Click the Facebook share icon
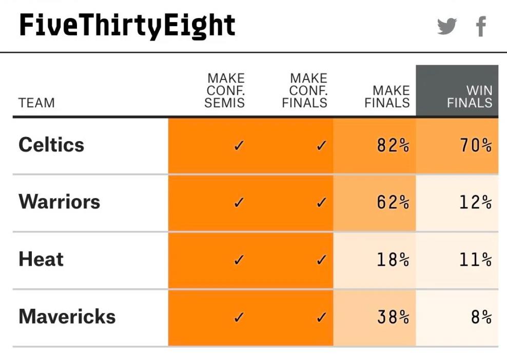This screenshot has width=507, height=356. coord(481,27)
